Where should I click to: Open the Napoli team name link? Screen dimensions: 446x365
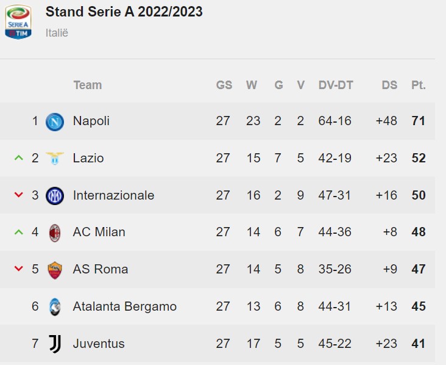[91, 121]
